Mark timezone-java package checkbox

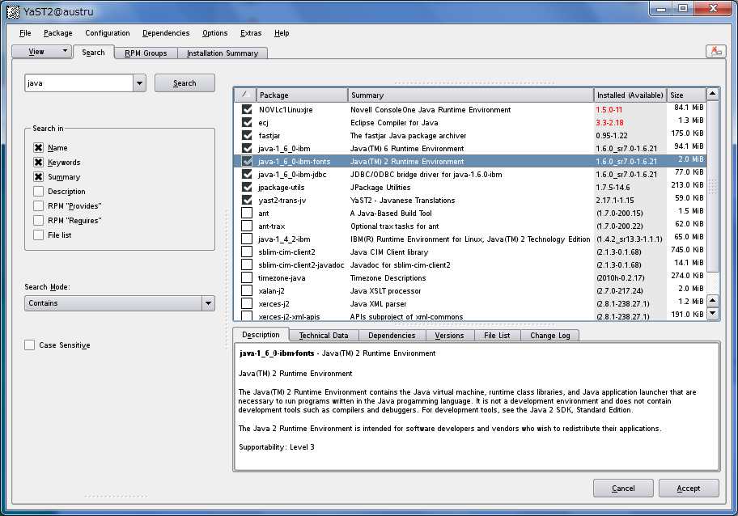[x=247, y=277]
